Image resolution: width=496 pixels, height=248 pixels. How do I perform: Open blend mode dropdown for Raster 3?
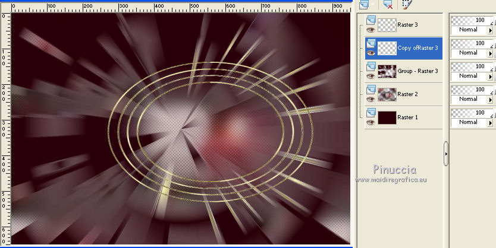pyautogui.click(x=490, y=31)
